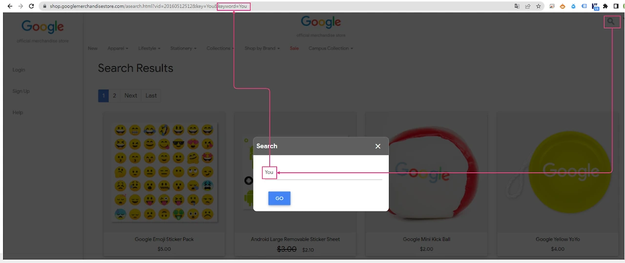Screen dimensions: 625x263
Task: Click the Google Emoji Sticker Pack title
Action: 164,239
